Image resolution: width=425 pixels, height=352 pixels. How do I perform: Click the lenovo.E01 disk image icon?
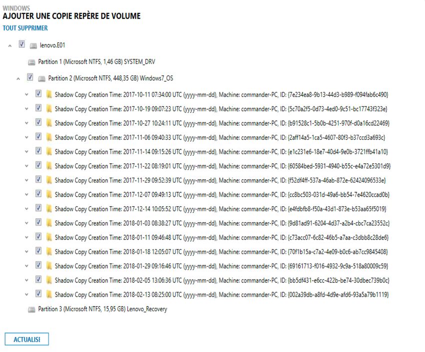click(x=33, y=46)
